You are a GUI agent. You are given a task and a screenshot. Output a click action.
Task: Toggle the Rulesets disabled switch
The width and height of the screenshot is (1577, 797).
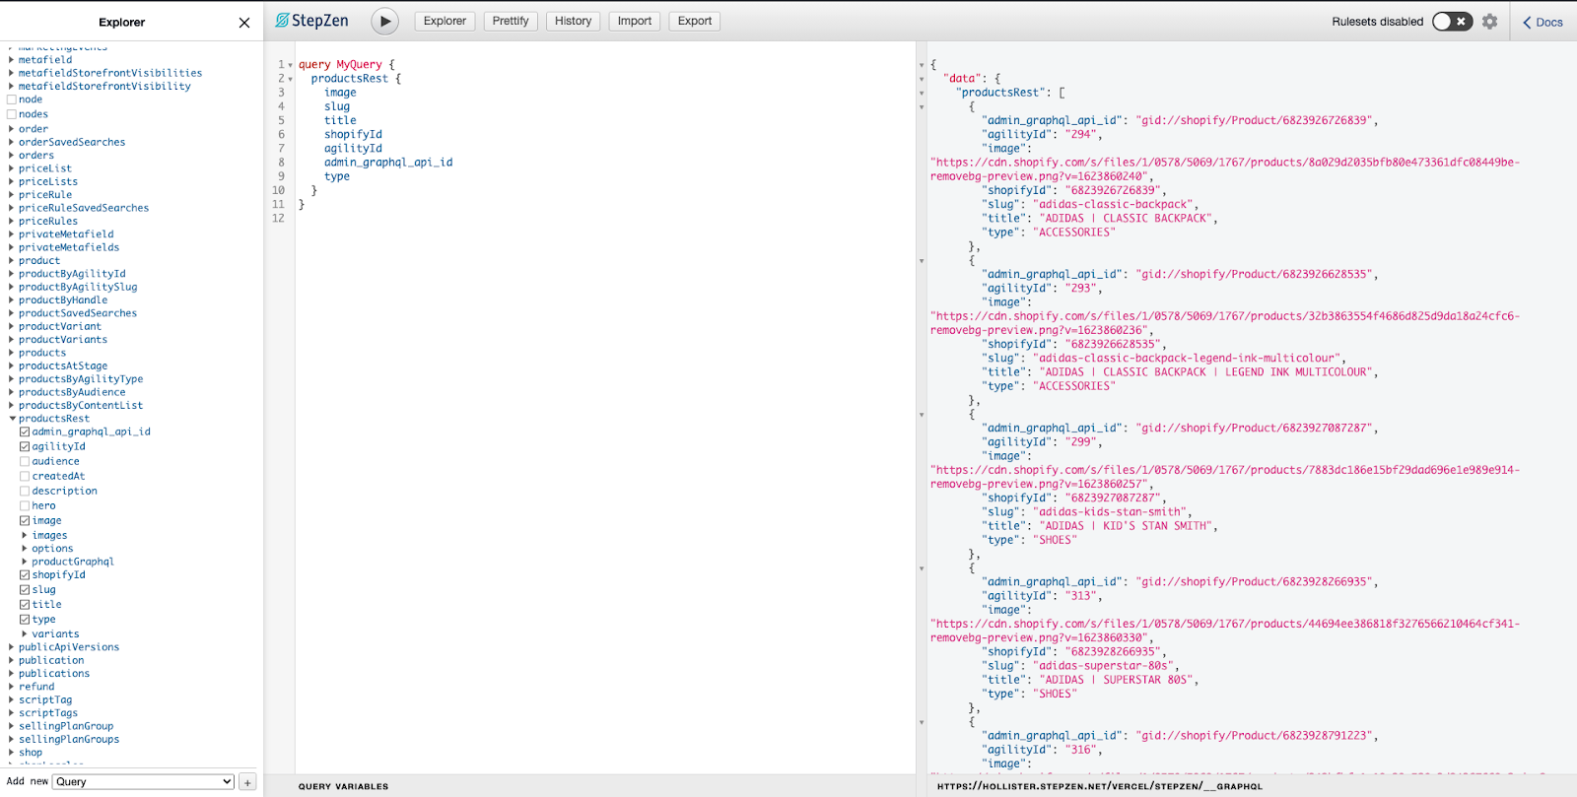1452,21
